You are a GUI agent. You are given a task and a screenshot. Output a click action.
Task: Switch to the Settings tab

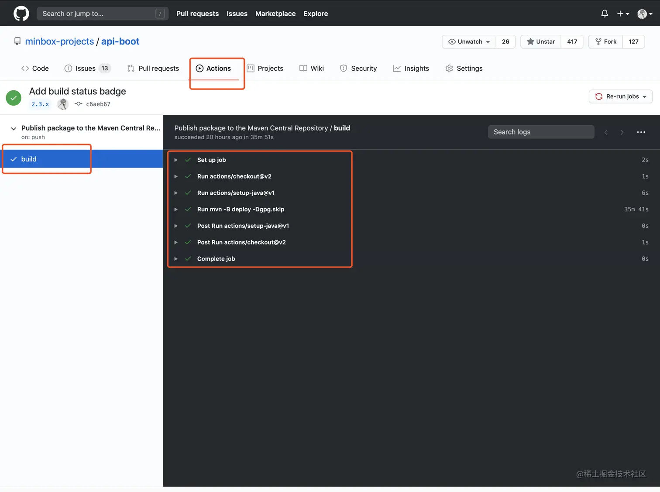[464, 69]
